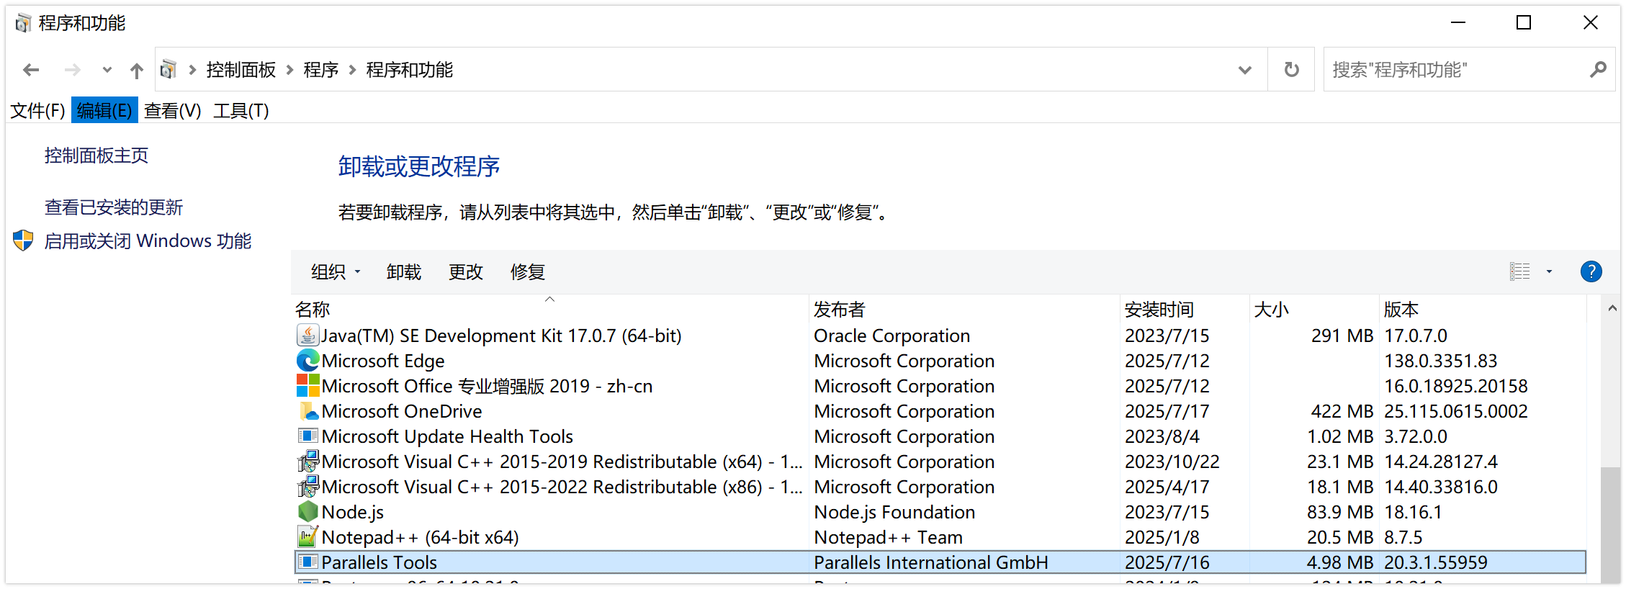
Task: Click the control panel icon in address bar
Action: click(x=169, y=69)
